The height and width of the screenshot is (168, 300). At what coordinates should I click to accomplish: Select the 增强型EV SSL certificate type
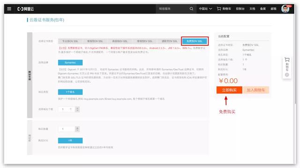145,41
